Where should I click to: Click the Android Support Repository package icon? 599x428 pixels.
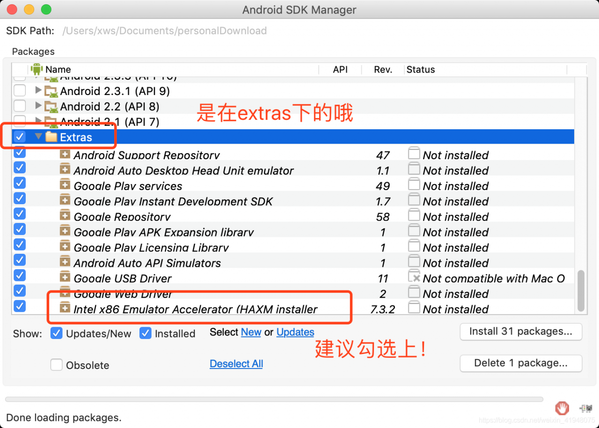point(65,155)
